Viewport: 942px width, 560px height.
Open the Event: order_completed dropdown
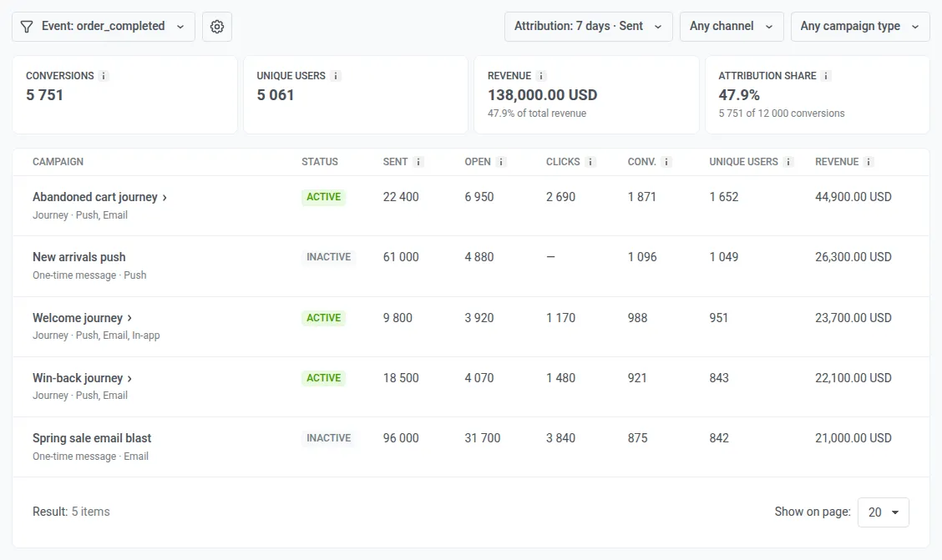pyautogui.click(x=104, y=27)
